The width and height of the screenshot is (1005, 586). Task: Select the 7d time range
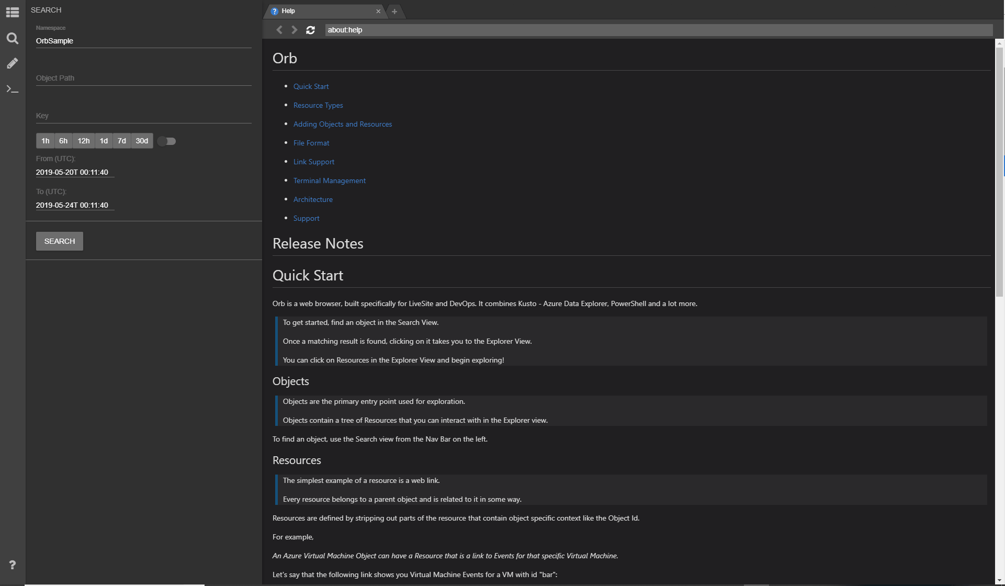coord(121,141)
